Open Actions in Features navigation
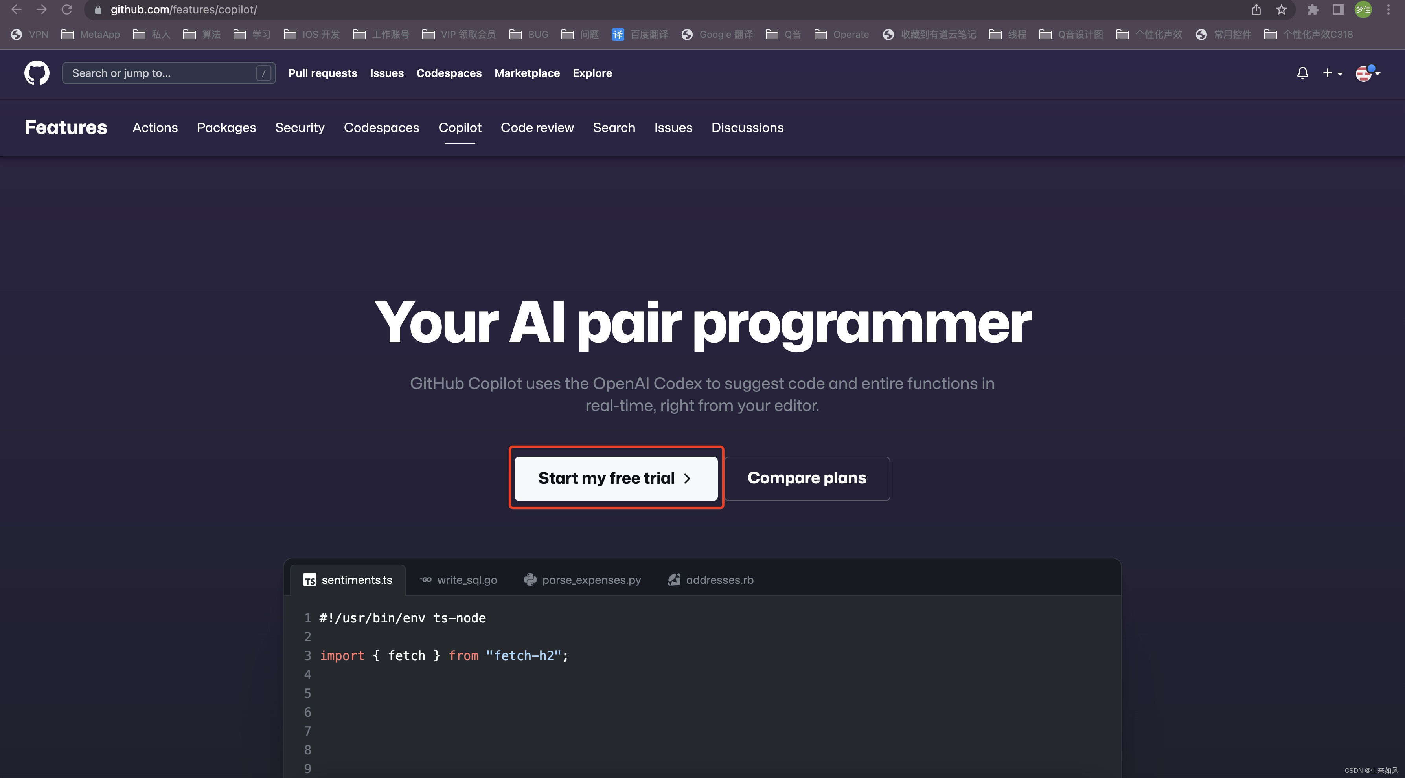 pos(155,128)
